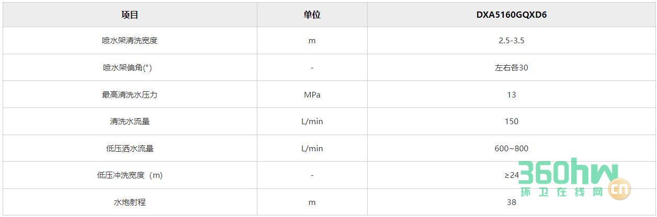Select the 低压冲洗宽度（m）row label
Screen dimensions: 657x217
130,175
